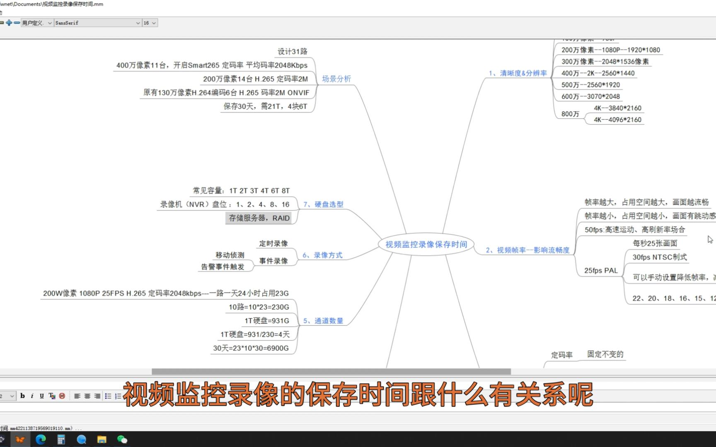
Task: Click the 定码率 node
Action: (x=562, y=355)
